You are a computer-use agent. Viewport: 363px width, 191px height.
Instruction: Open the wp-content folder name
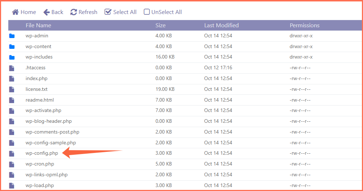39,47
